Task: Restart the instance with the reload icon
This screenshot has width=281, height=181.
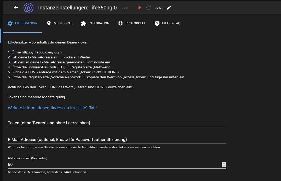Action: pyautogui.click(x=148, y=8)
